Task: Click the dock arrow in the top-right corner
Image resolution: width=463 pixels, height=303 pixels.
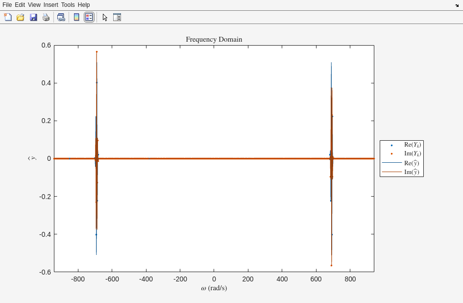Action: coord(457,5)
